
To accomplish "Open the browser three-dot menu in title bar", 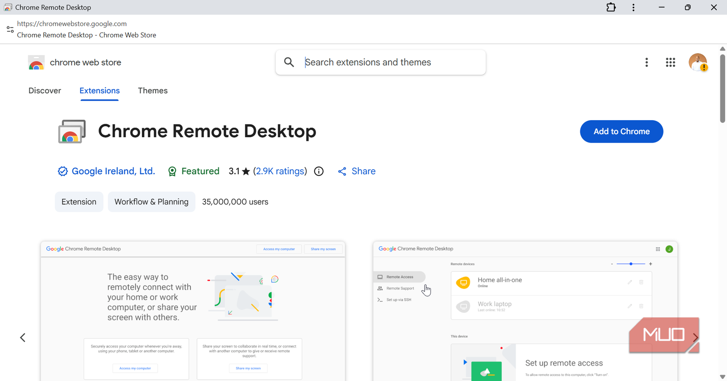I will 634,7.
